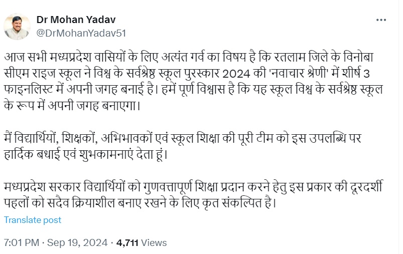Click the word Views beside 4,711
The height and width of the screenshot is (254, 403).
pyautogui.click(x=155, y=243)
